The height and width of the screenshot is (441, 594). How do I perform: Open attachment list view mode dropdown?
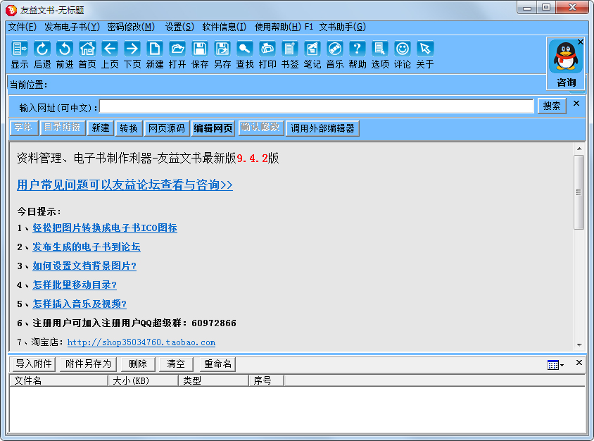click(555, 365)
